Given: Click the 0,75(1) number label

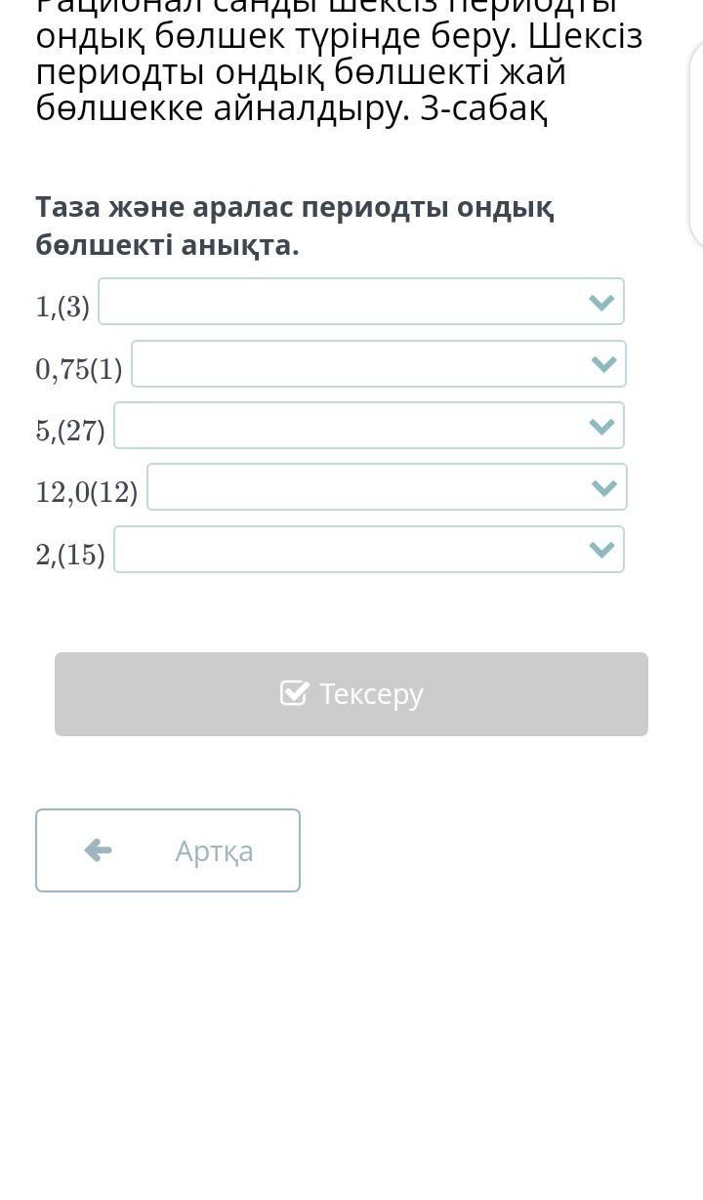Looking at the screenshot, I should click(x=79, y=369).
